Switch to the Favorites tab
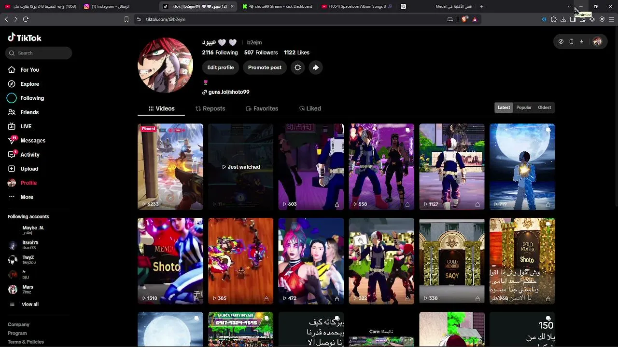 [262, 108]
